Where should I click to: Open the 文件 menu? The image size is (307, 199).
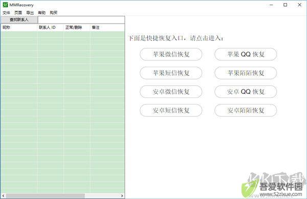click(x=6, y=13)
